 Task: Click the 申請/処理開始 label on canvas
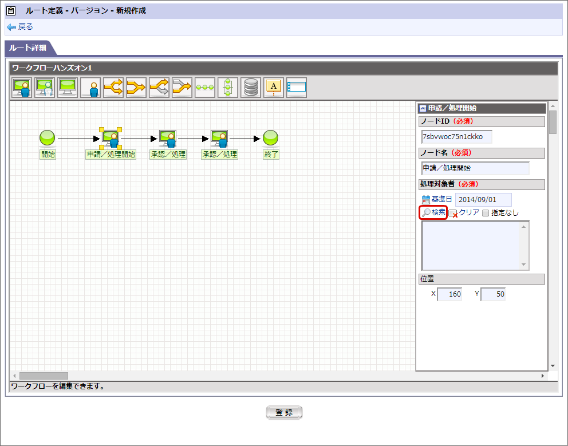(111, 155)
